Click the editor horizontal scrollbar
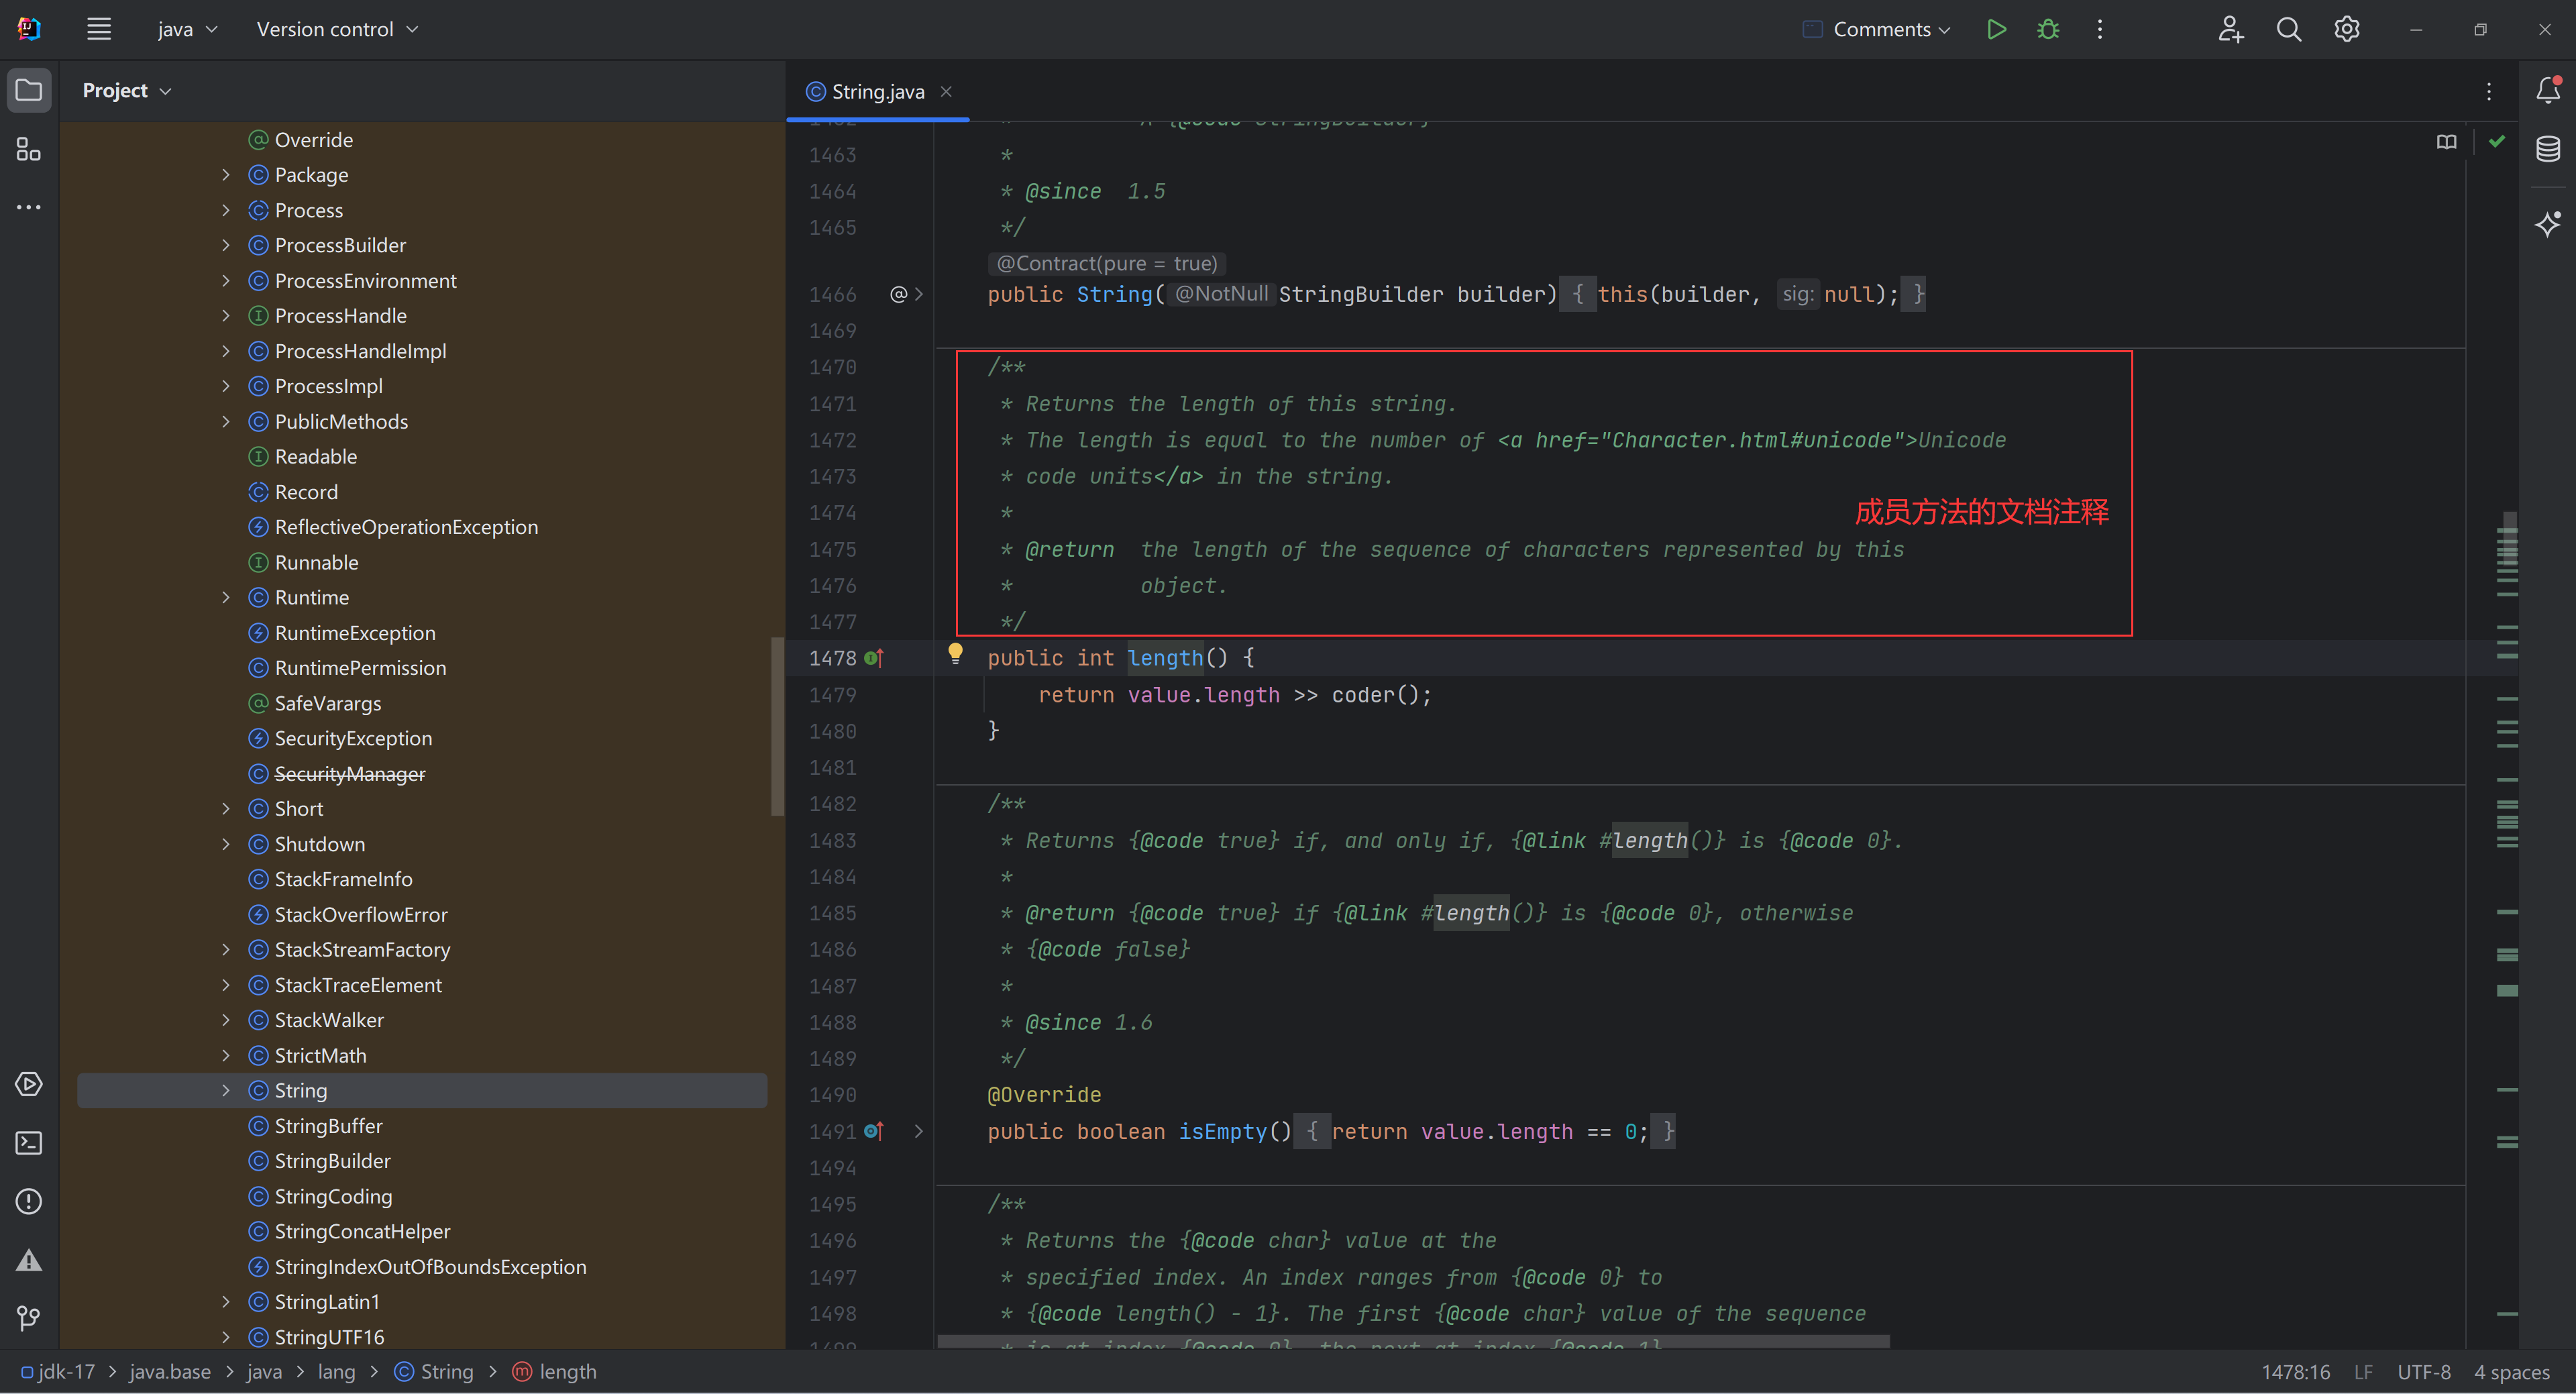2576x1394 pixels. click(1413, 1341)
